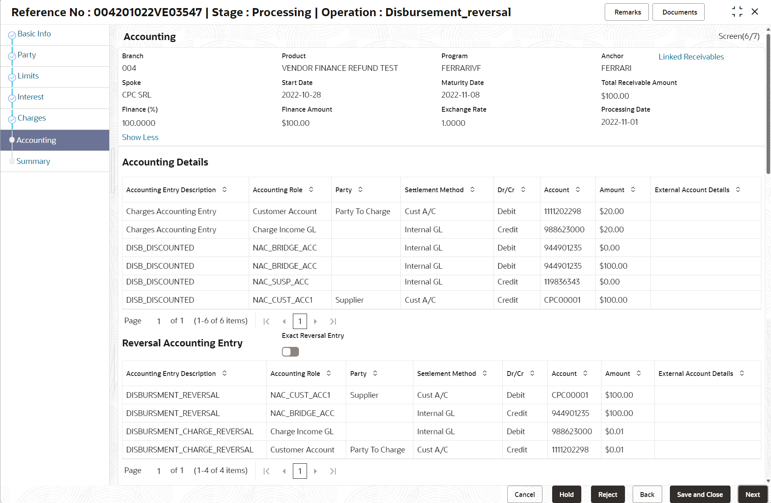Go to next page of Reversal Accounting Entry
The image size is (771, 503).
pyautogui.click(x=316, y=471)
